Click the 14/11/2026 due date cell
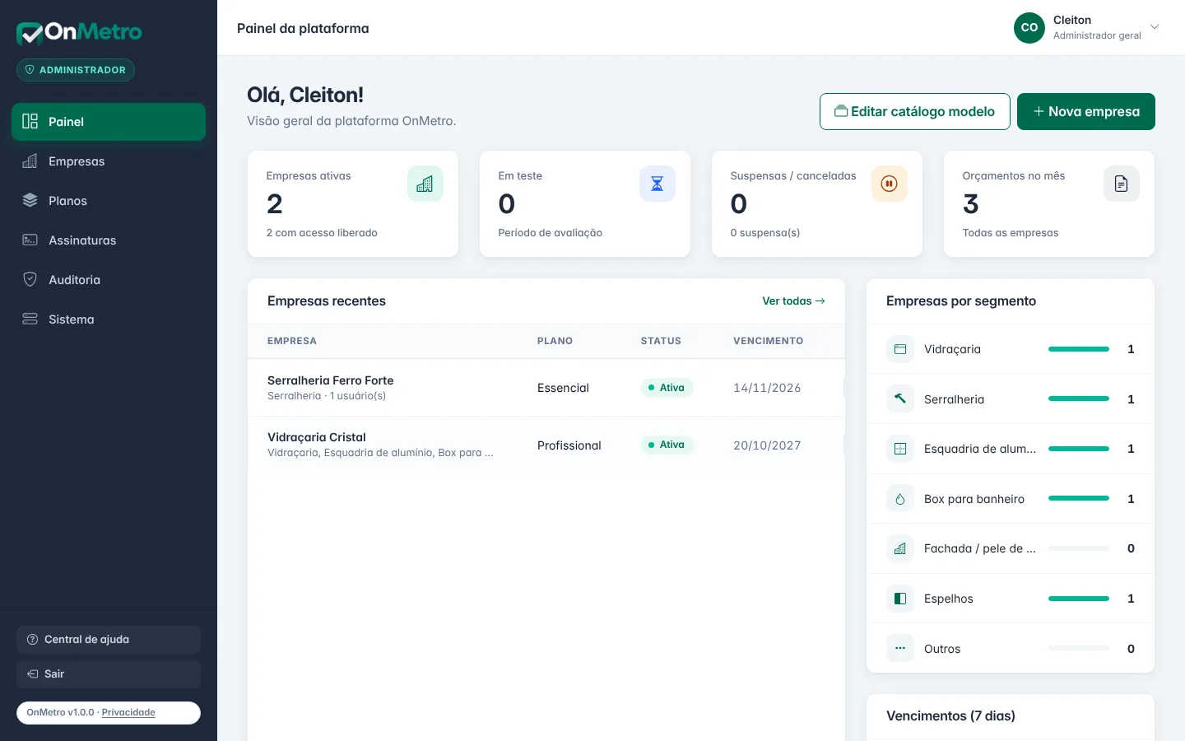The height and width of the screenshot is (741, 1185). 767,388
